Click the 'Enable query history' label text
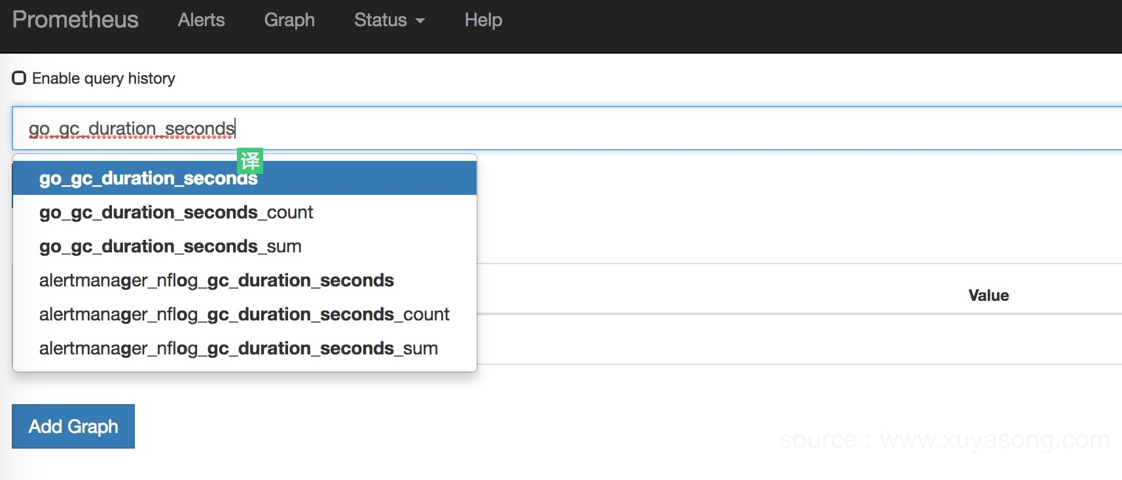Viewport: 1122px width, 480px height. click(103, 78)
